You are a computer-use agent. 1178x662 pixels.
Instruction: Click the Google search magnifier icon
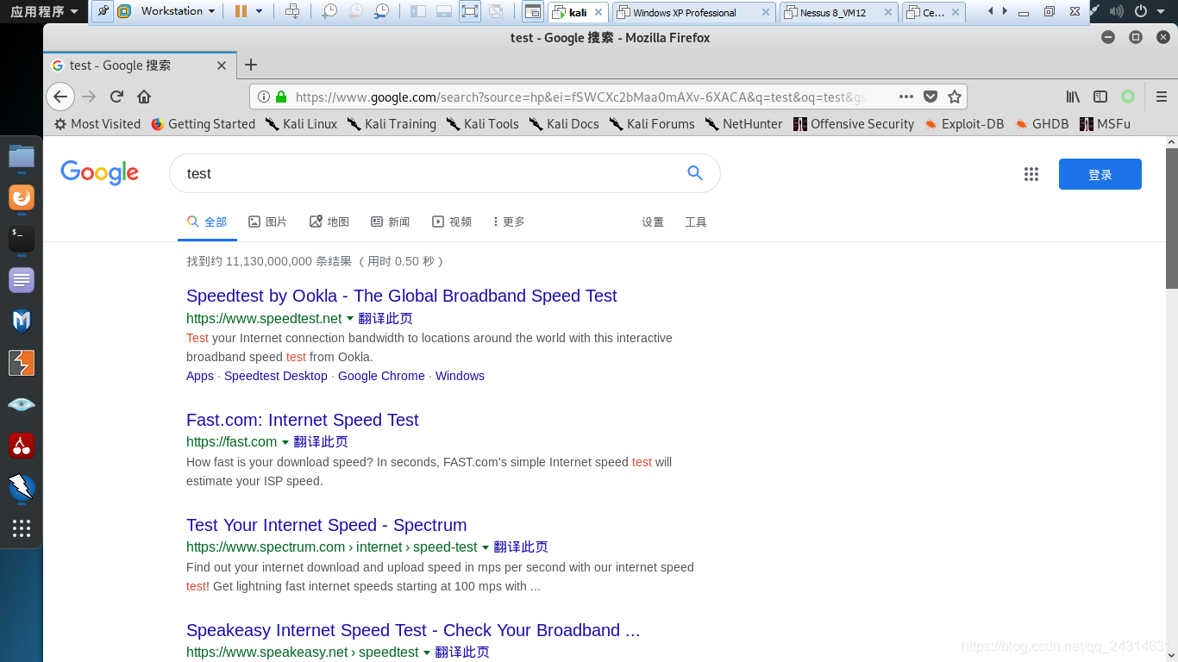pos(694,173)
